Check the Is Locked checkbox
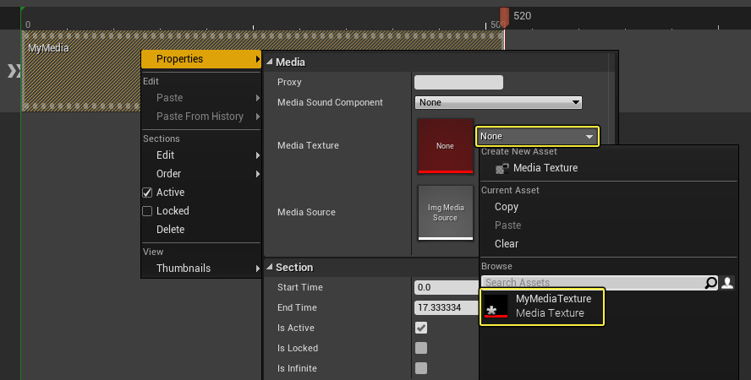751x380 pixels. [x=421, y=348]
